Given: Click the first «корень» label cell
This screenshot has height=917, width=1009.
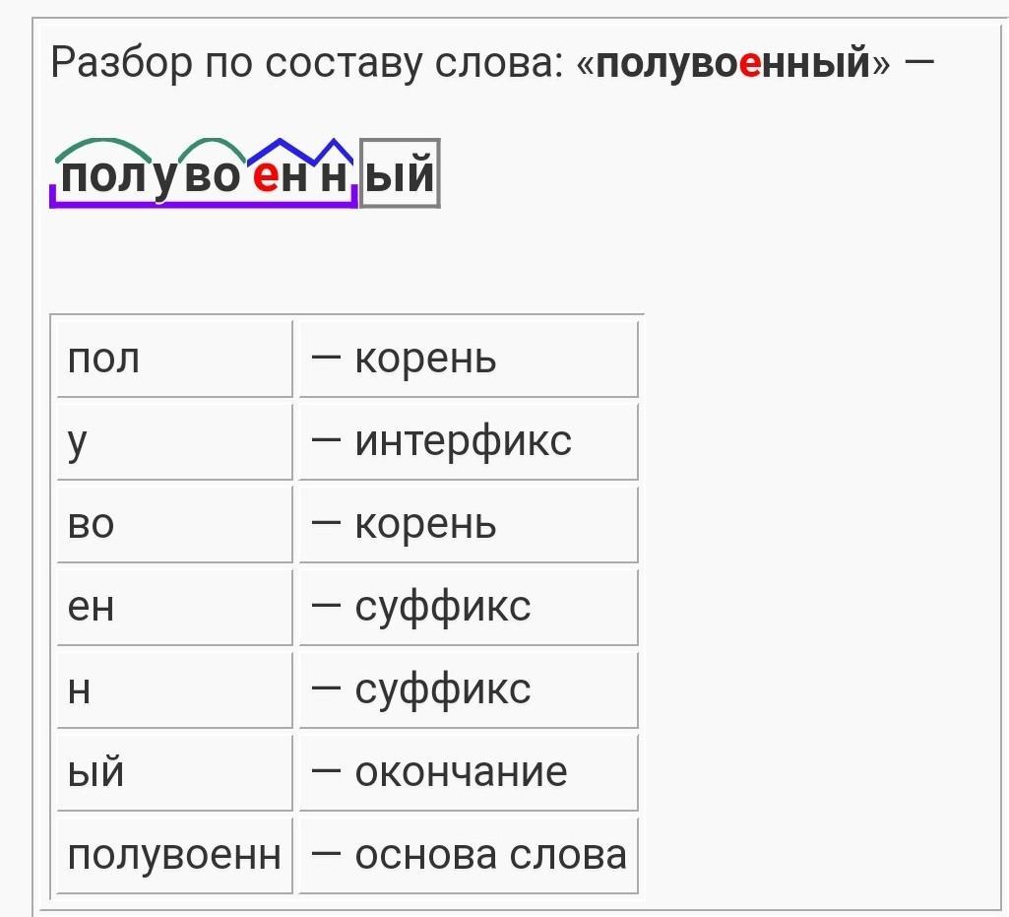Looking at the screenshot, I should (x=469, y=359).
